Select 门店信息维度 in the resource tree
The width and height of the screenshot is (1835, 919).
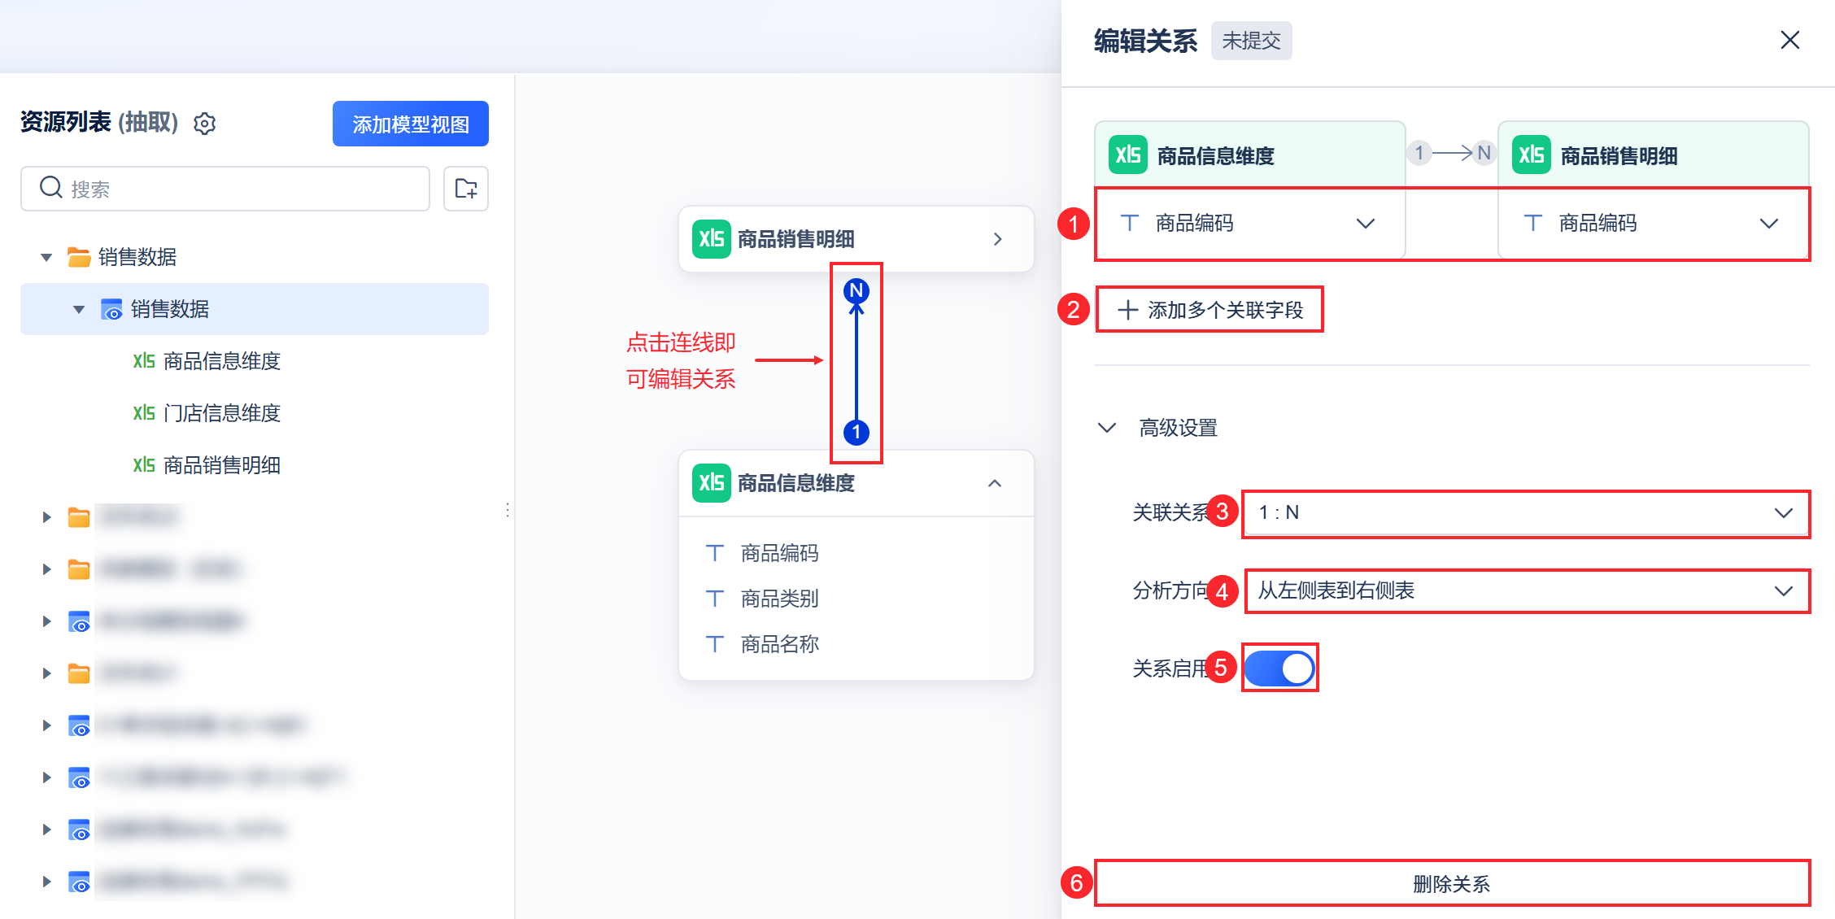(221, 413)
